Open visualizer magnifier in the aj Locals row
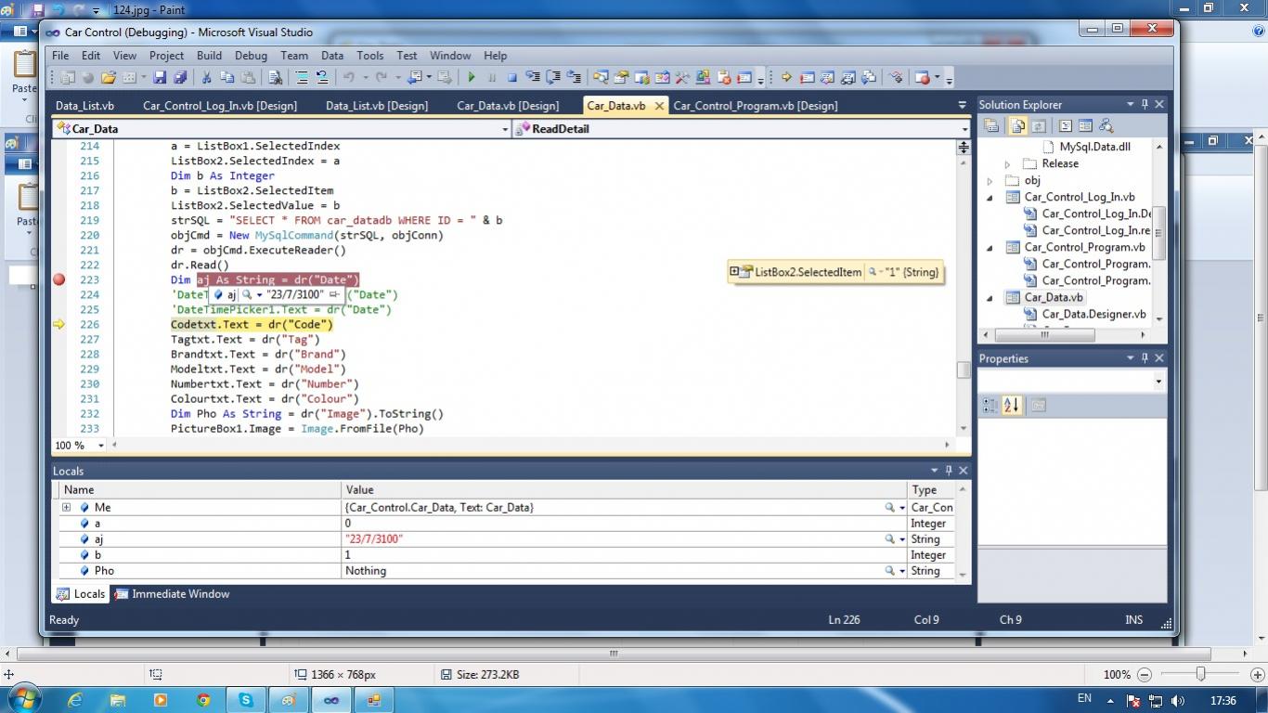1268x713 pixels. [x=889, y=539]
